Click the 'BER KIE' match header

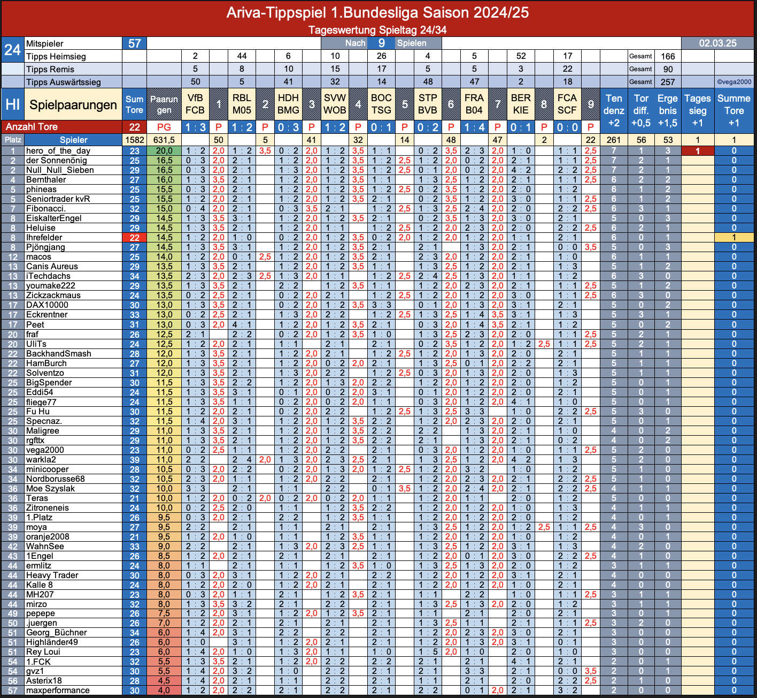point(521,104)
